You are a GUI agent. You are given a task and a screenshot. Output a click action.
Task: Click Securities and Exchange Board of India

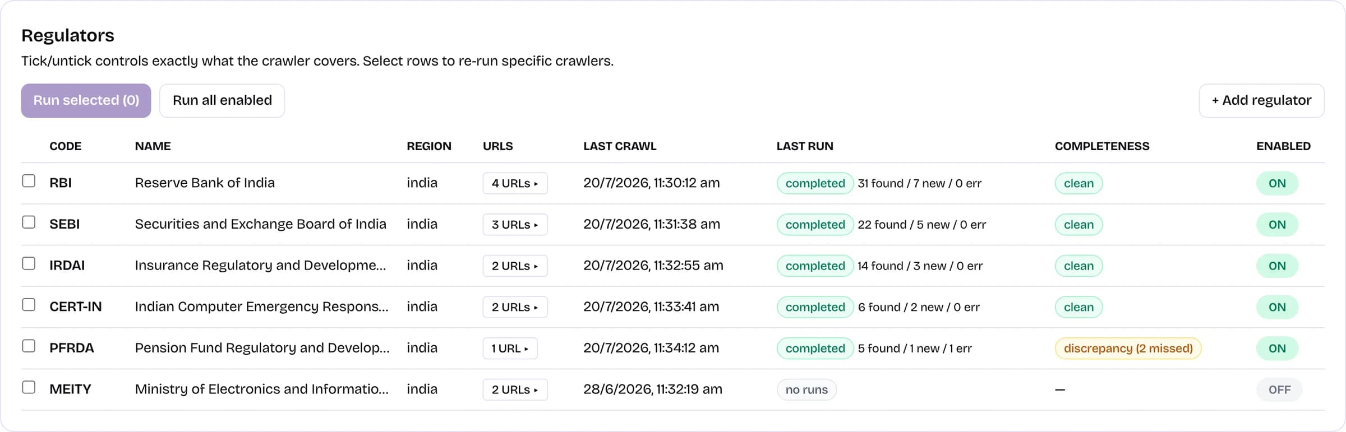tap(260, 224)
